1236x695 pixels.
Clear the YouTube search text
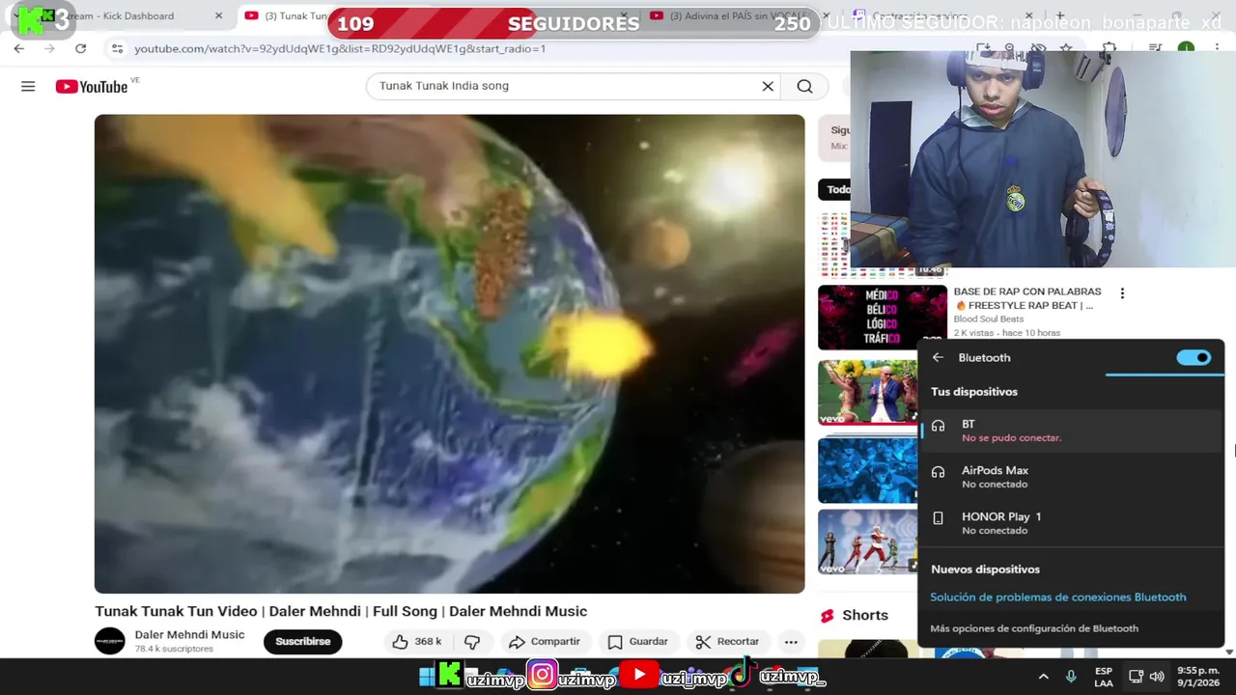click(768, 86)
